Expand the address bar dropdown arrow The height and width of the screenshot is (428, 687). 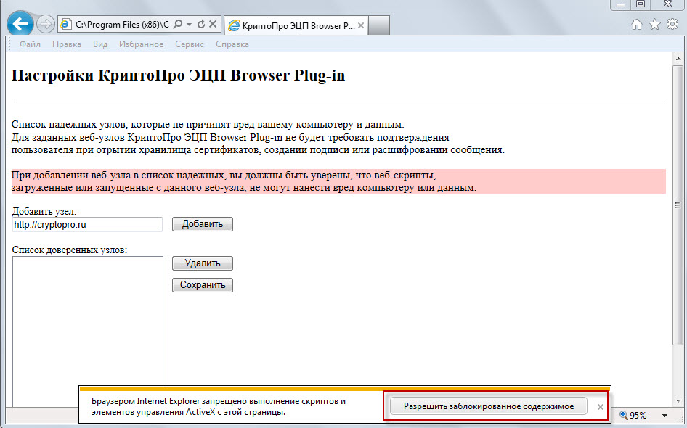pyautogui.click(x=189, y=24)
